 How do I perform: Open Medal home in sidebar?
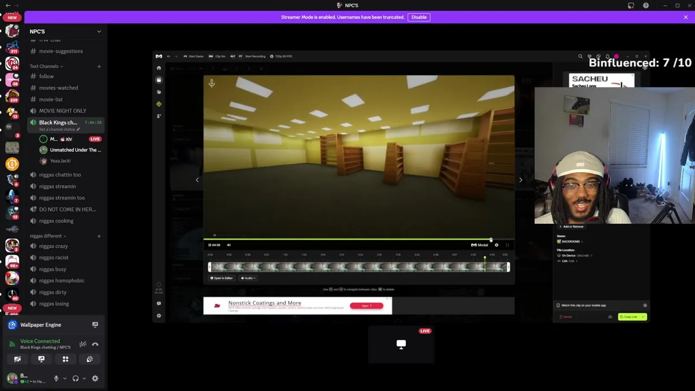tap(159, 68)
